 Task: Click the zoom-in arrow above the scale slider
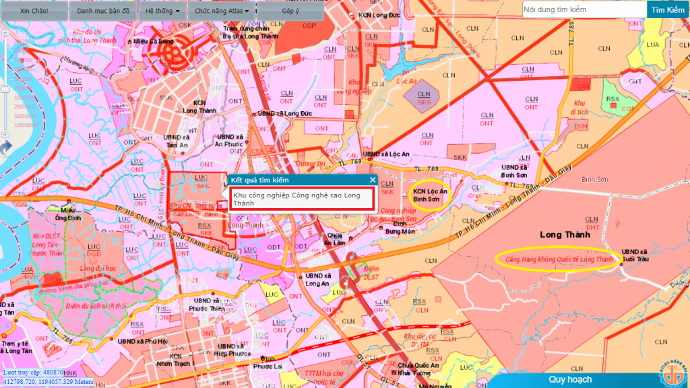[x=5, y=31]
